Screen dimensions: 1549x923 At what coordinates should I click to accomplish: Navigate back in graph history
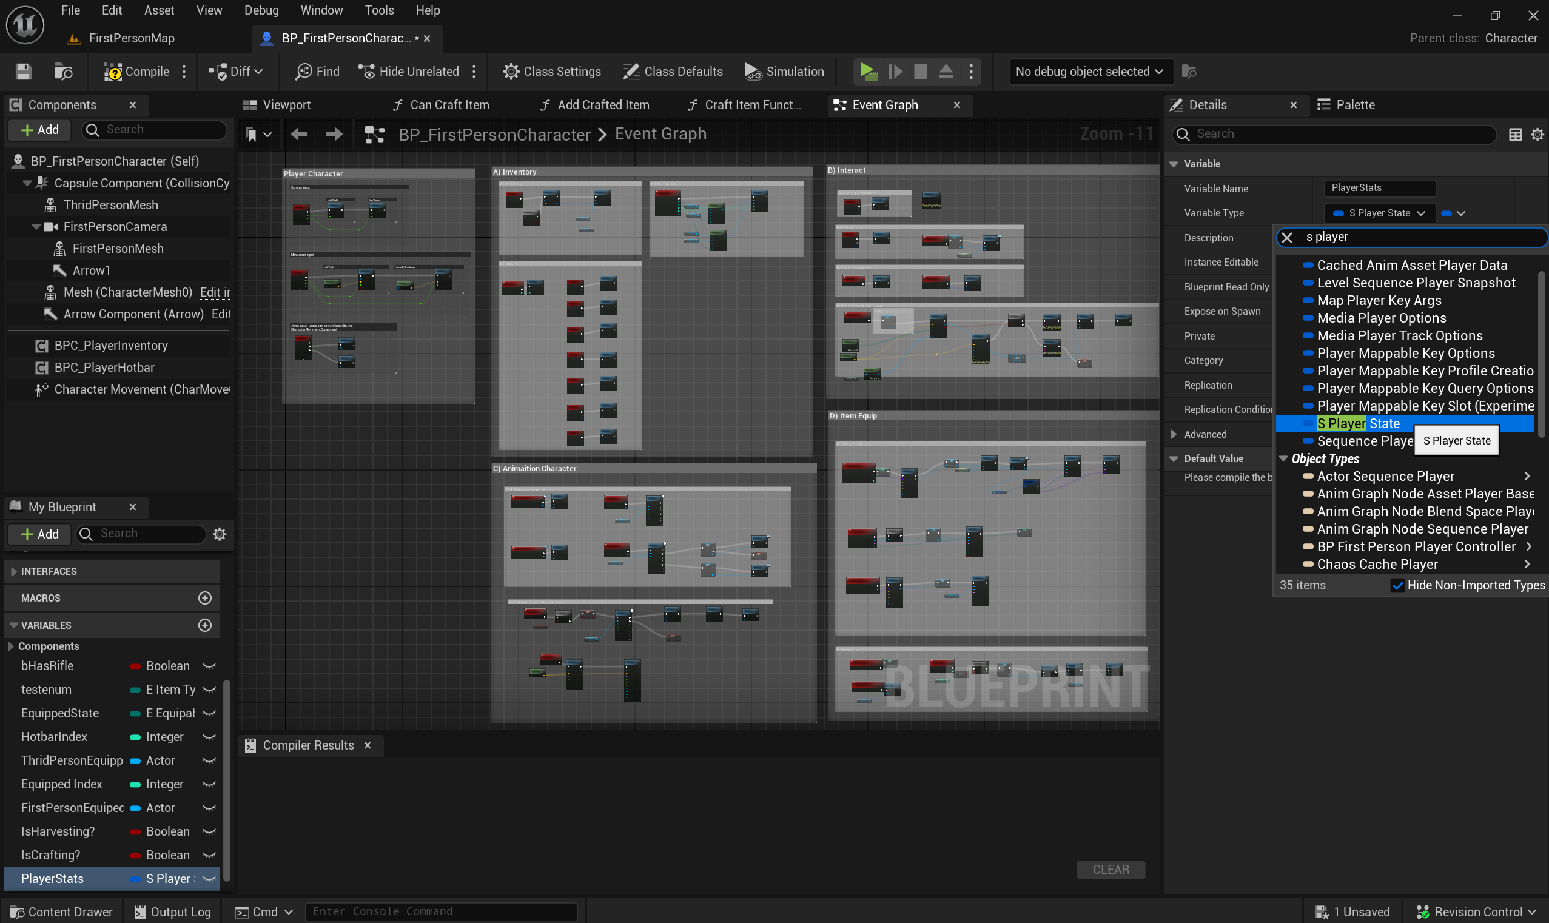pos(299,135)
